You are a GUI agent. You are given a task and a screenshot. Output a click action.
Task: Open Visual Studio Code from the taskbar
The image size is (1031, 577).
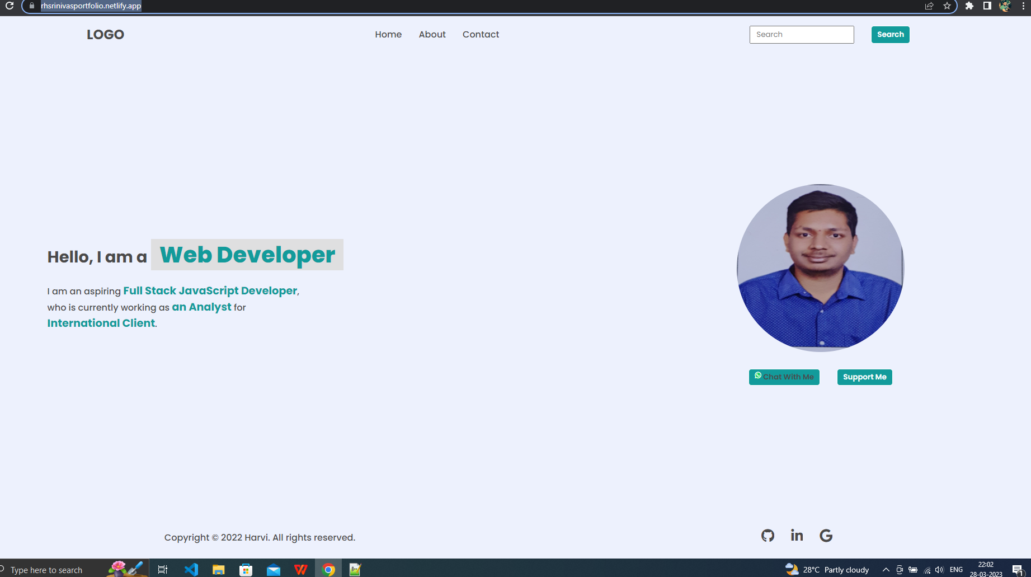coord(191,569)
